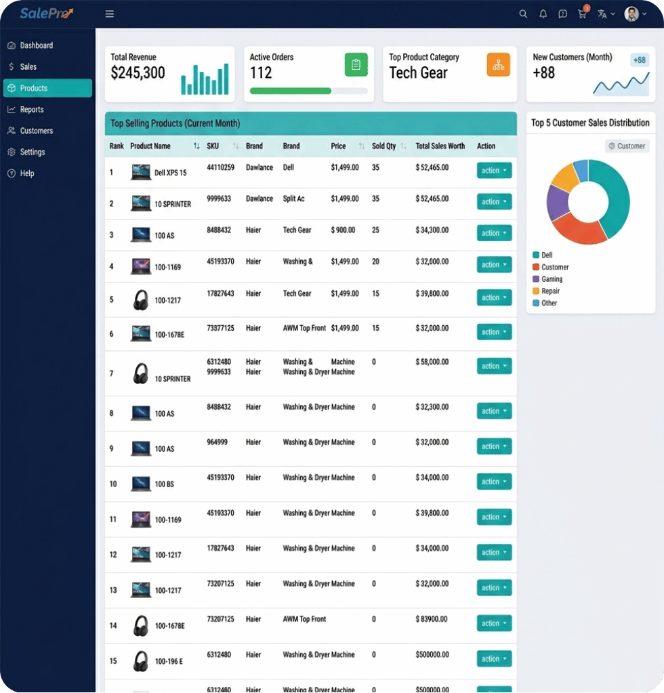Open the hamburger menu icon
This screenshot has height=693, width=664.
110,14
